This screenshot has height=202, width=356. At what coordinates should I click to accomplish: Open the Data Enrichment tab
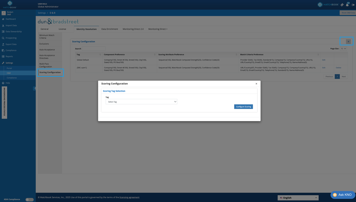tap(110, 29)
